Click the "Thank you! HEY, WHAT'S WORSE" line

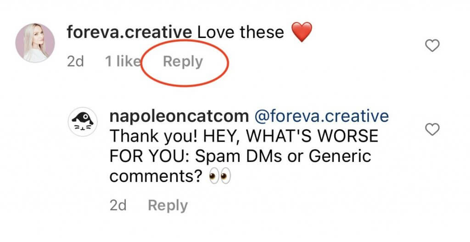pos(243,137)
